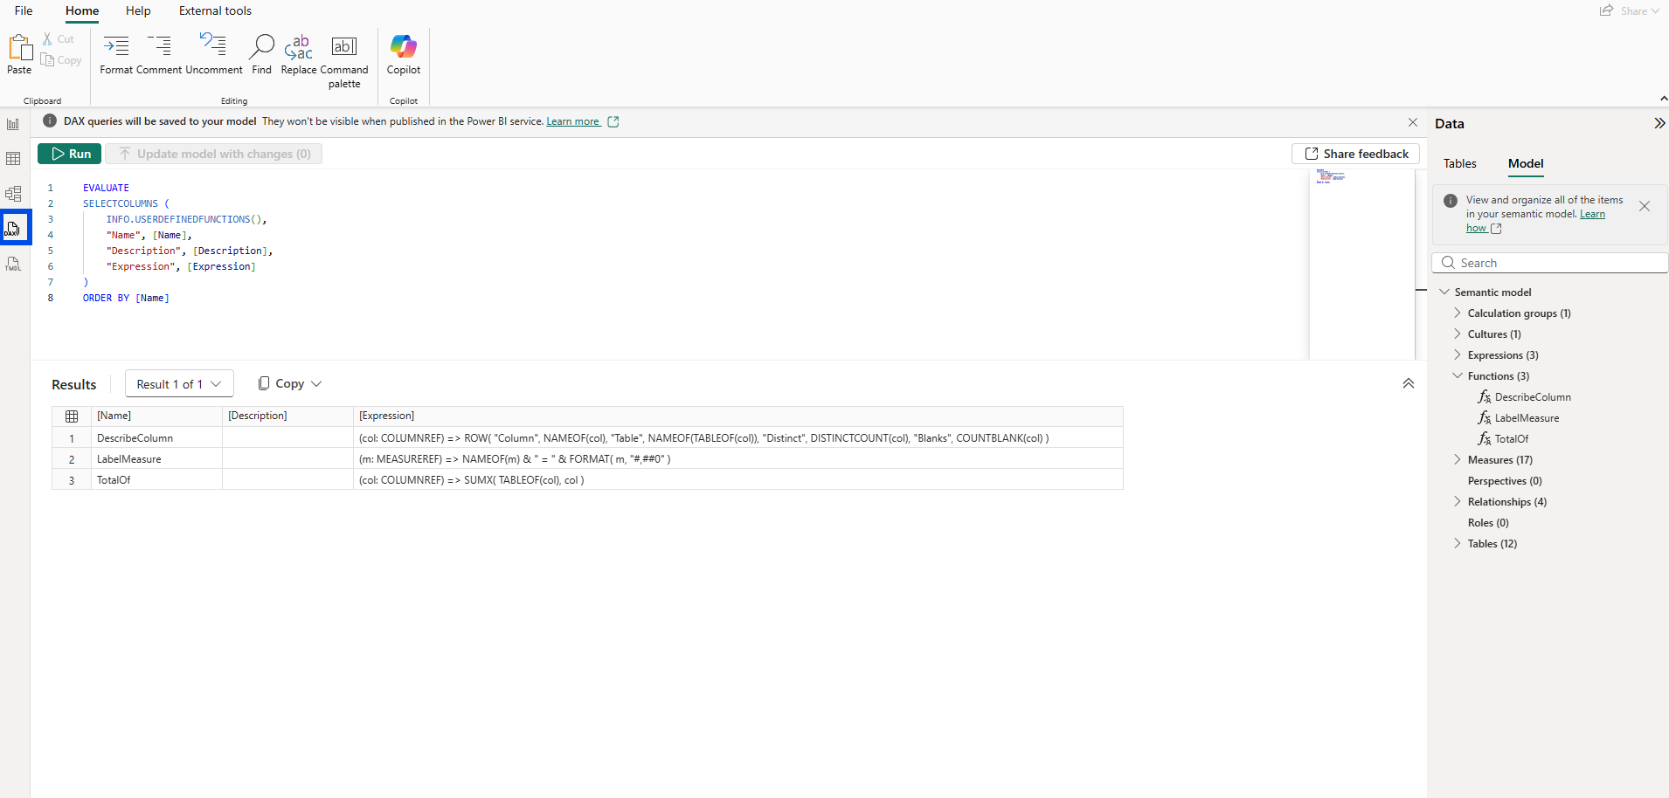
Task: Collapse the Functions (3) node
Action: click(x=1458, y=376)
